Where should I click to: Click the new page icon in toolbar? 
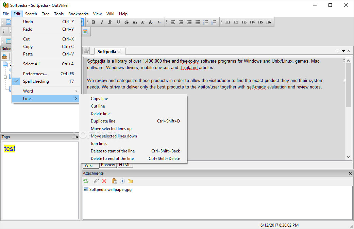[x=9, y=22]
